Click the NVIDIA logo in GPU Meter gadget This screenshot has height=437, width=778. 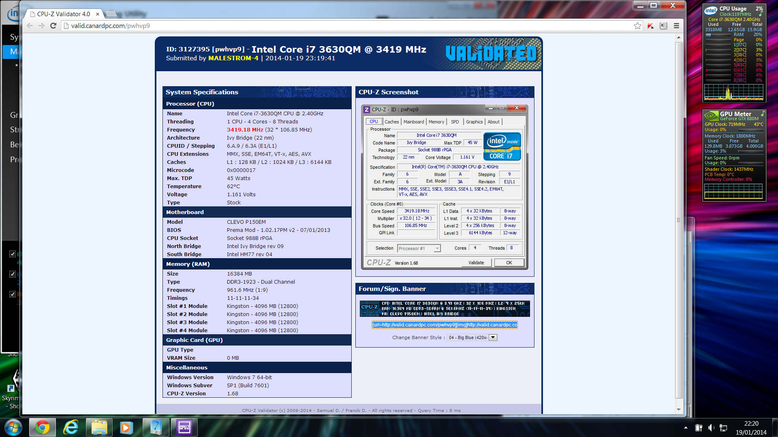pos(711,116)
